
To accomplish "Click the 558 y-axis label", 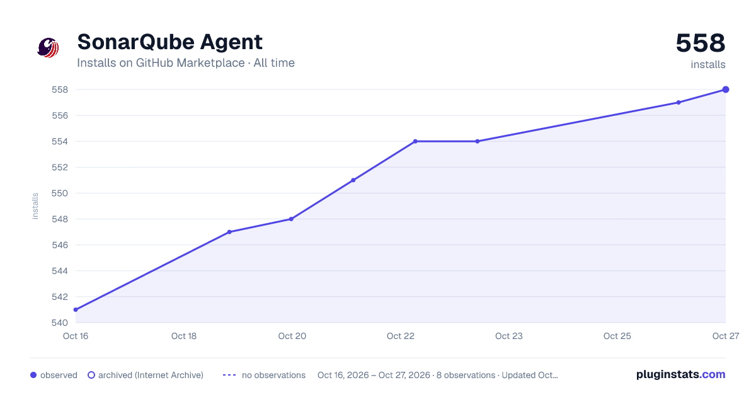I will [60, 89].
